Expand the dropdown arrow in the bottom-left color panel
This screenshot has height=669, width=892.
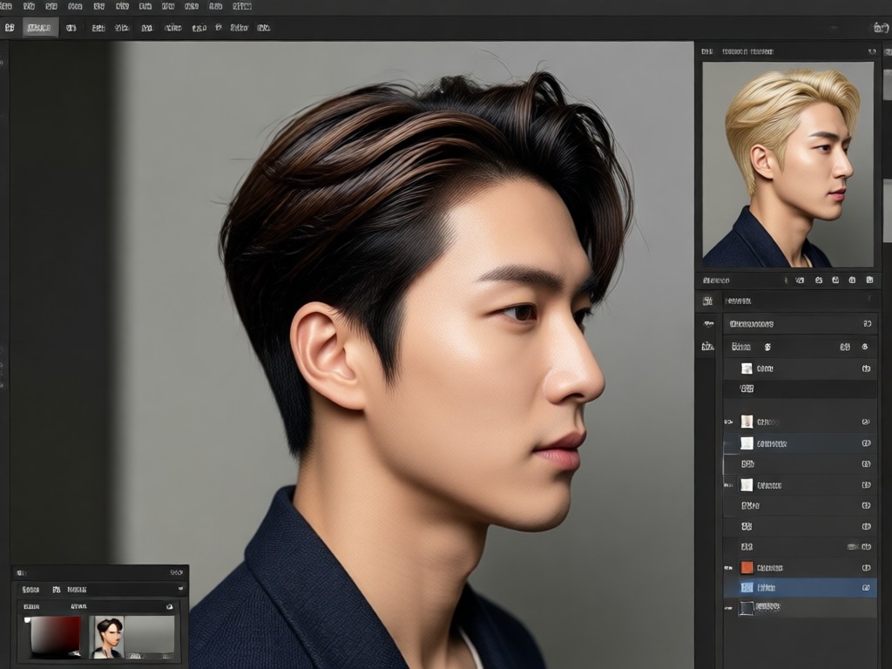click(181, 589)
